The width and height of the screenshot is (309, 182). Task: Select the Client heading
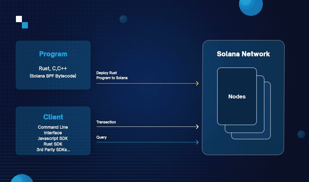(53, 117)
